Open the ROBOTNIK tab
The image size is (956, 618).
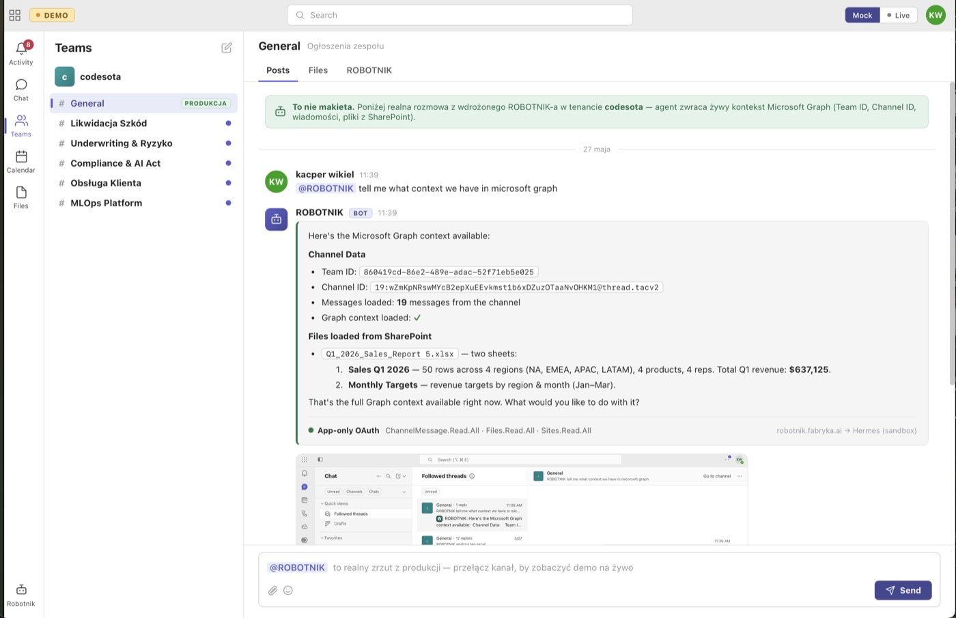pyautogui.click(x=369, y=70)
